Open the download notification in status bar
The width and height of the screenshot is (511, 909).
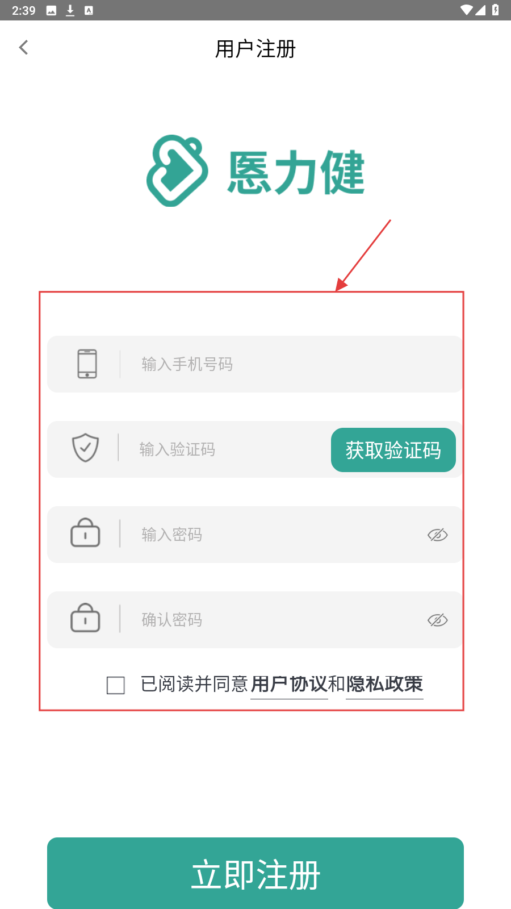(x=70, y=10)
